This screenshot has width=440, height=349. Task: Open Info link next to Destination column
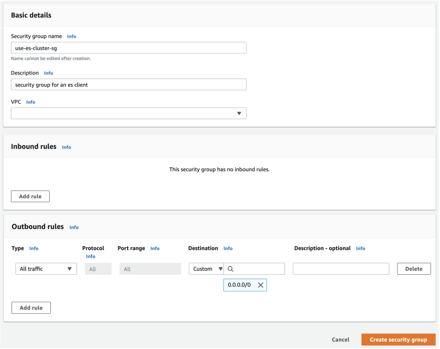coord(228,248)
